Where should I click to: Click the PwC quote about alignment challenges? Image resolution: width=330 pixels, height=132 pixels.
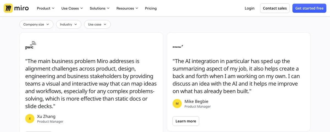(x=91, y=84)
